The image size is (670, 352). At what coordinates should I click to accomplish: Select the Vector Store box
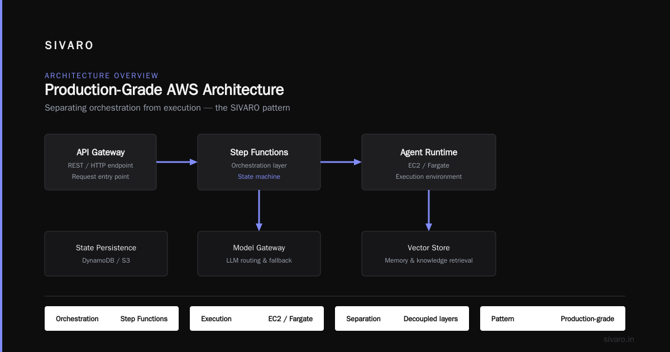[429, 254]
